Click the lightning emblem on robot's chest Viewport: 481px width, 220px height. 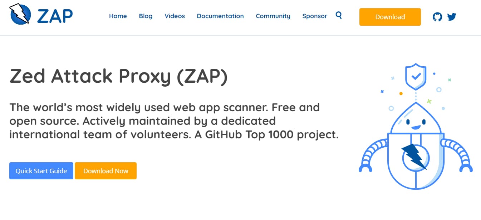point(416,157)
